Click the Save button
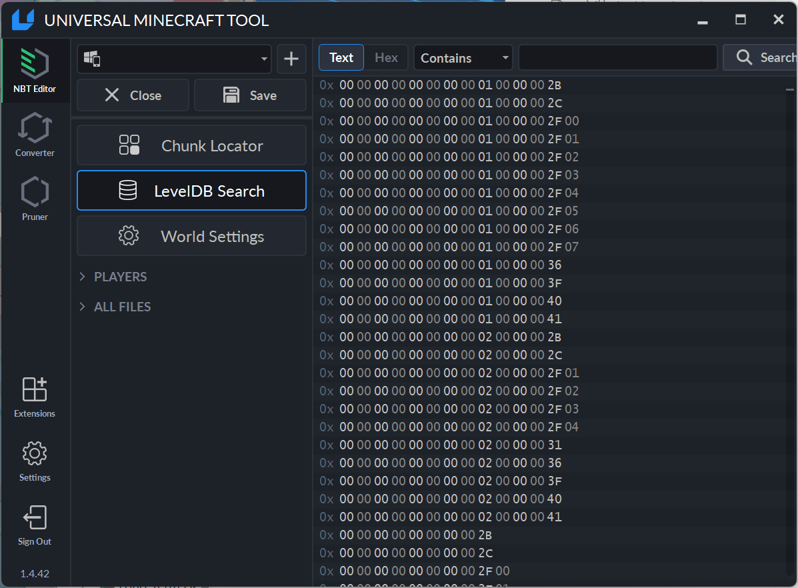This screenshot has height=588, width=798. pyautogui.click(x=250, y=95)
